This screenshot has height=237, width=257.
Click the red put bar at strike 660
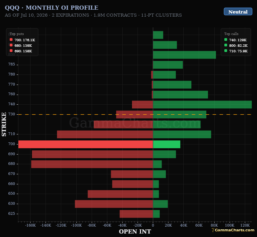pyautogui.click(x=133, y=184)
